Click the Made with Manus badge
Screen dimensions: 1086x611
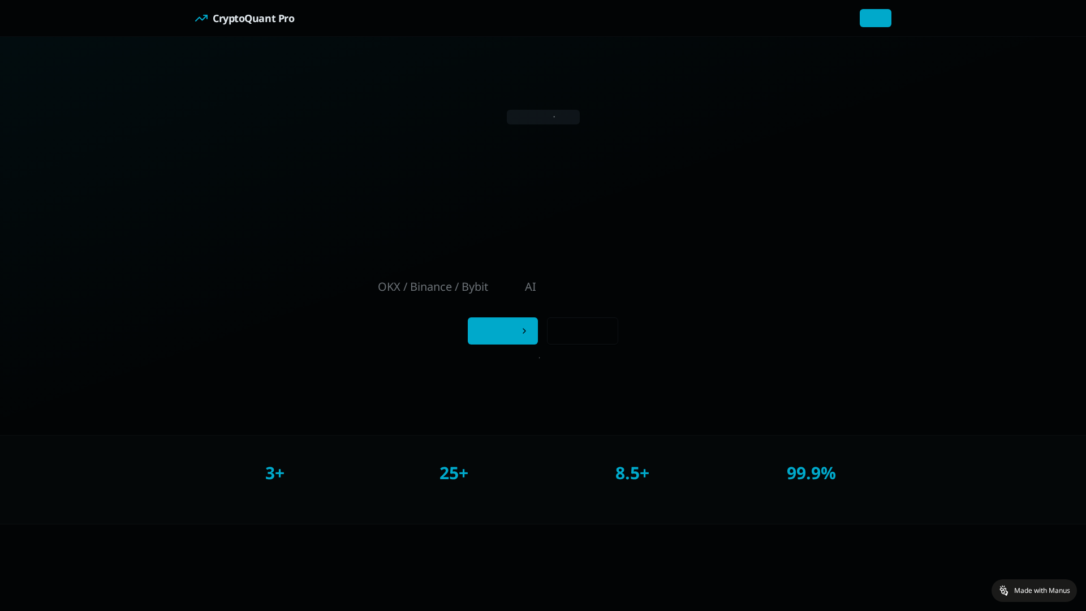point(1035,590)
